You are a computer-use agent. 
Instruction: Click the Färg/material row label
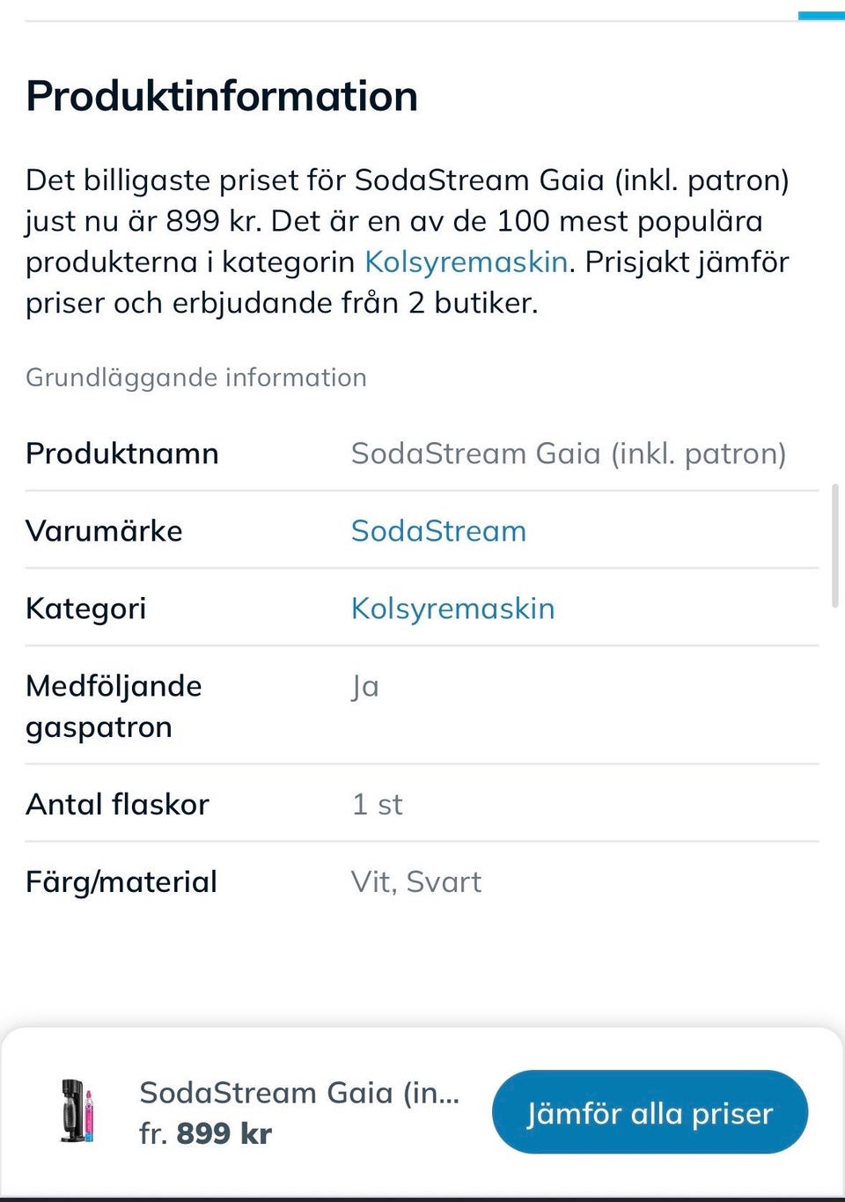click(x=121, y=881)
